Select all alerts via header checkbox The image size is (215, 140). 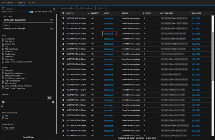tap(63, 13)
